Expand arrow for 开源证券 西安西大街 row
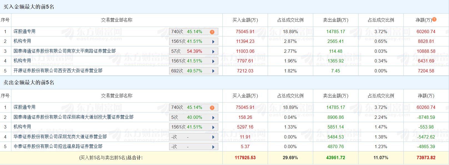Image resolution: width=449 pixels, height=165 pixels. point(213,71)
